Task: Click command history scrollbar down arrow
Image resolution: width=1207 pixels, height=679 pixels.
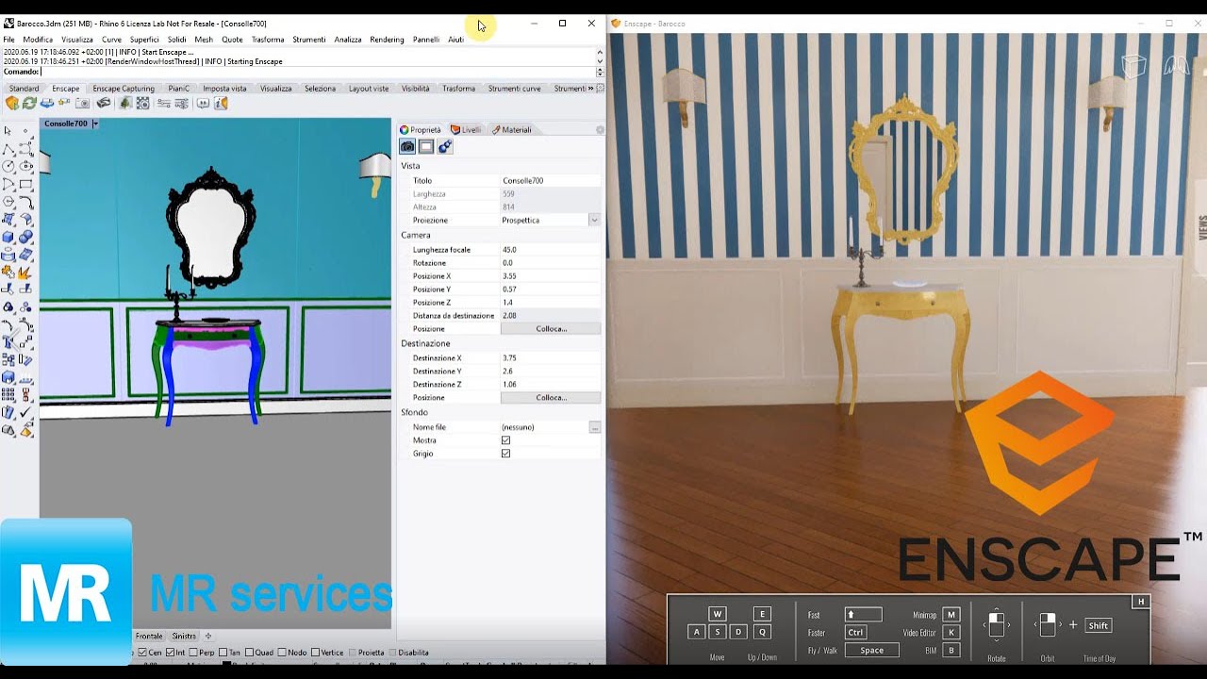Action: 600,61
